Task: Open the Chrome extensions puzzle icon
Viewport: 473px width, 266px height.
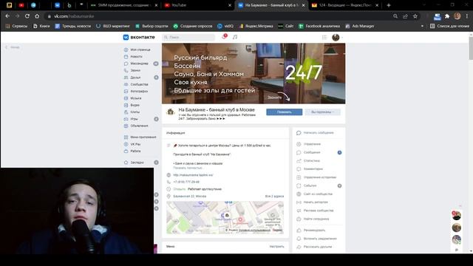Action: [x=447, y=16]
